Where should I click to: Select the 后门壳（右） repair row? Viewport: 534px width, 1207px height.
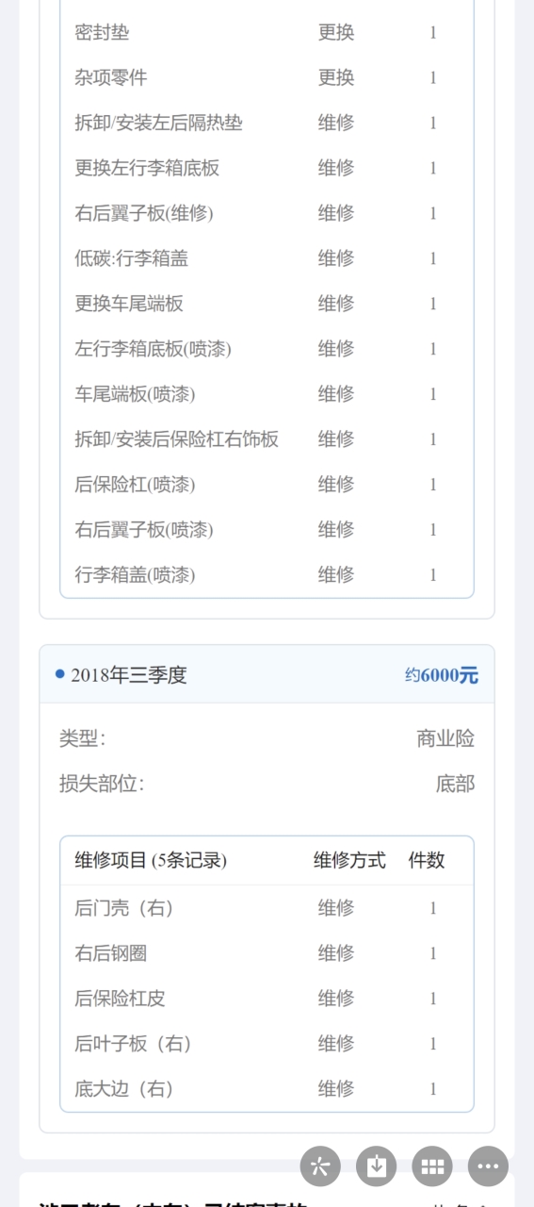[267, 908]
